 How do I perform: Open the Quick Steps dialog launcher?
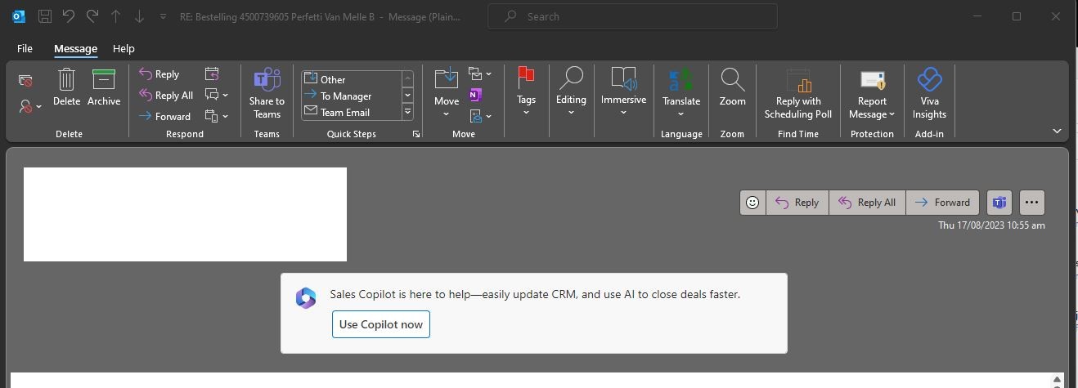pos(415,134)
